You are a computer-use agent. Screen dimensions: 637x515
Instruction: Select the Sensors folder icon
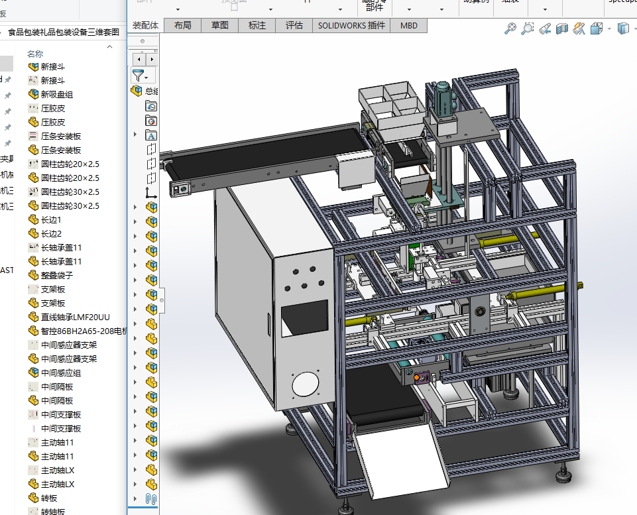pyautogui.click(x=151, y=121)
